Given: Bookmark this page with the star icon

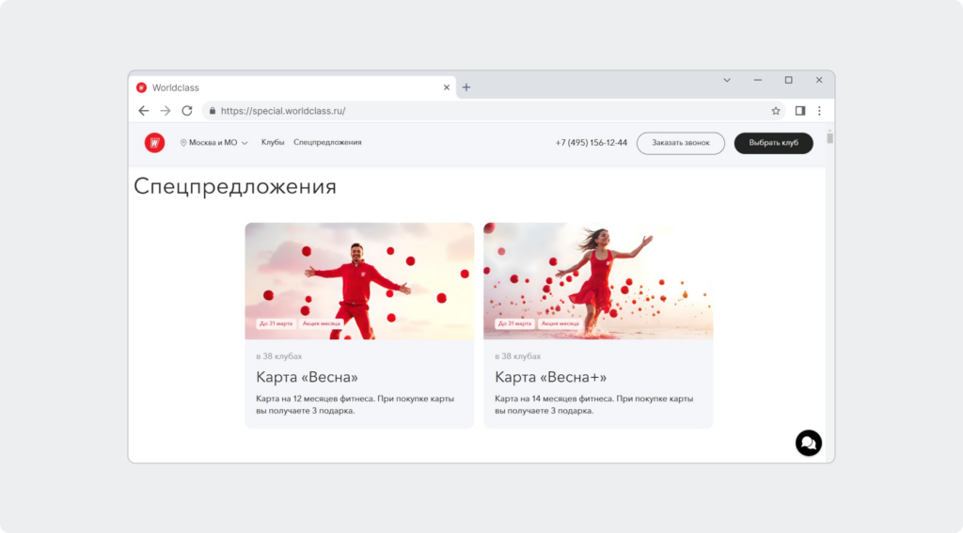Looking at the screenshot, I should click(x=776, y=111).
